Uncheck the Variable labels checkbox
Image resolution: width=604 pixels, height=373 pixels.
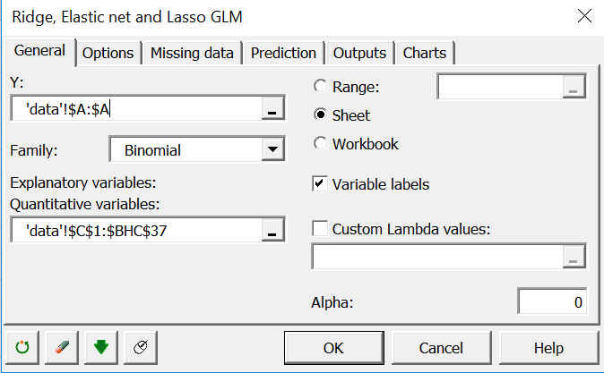[320, 184]
